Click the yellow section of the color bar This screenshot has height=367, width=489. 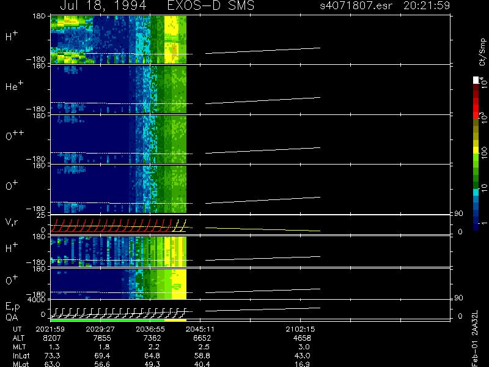tap(476, 150)
